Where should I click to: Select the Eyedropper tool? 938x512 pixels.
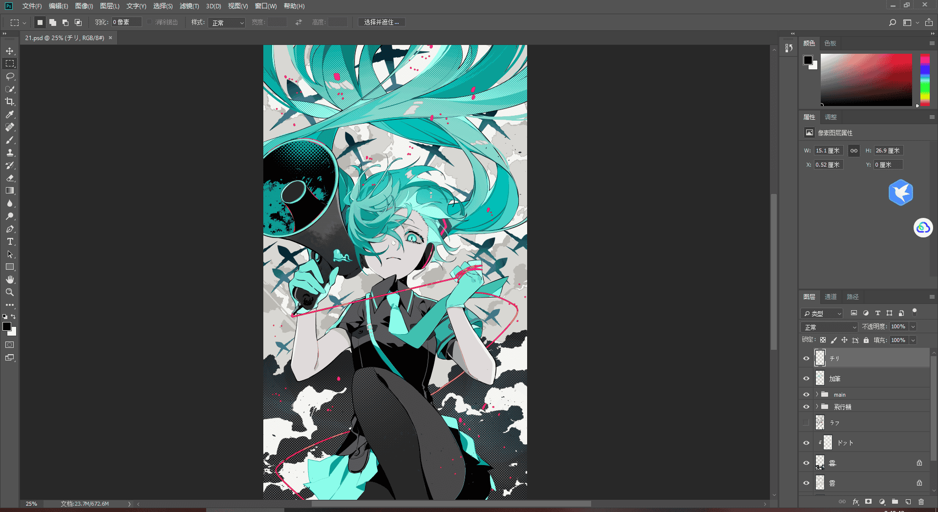[x=10, y=114]
